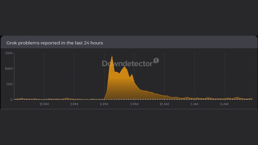Click the highest peak of the outage graph
The image size is (258, 145).
pos(112,56)
